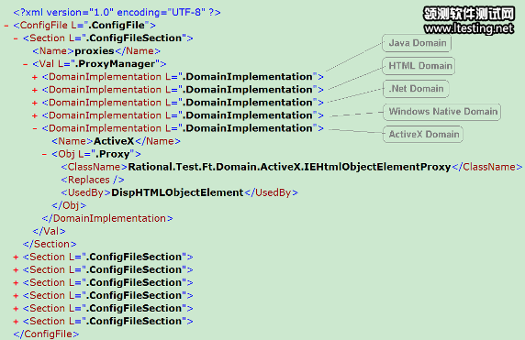Collapse the ConfigFile root node
Image resolution: width=525 pixels, height=340 pixels.
[6, 26]
